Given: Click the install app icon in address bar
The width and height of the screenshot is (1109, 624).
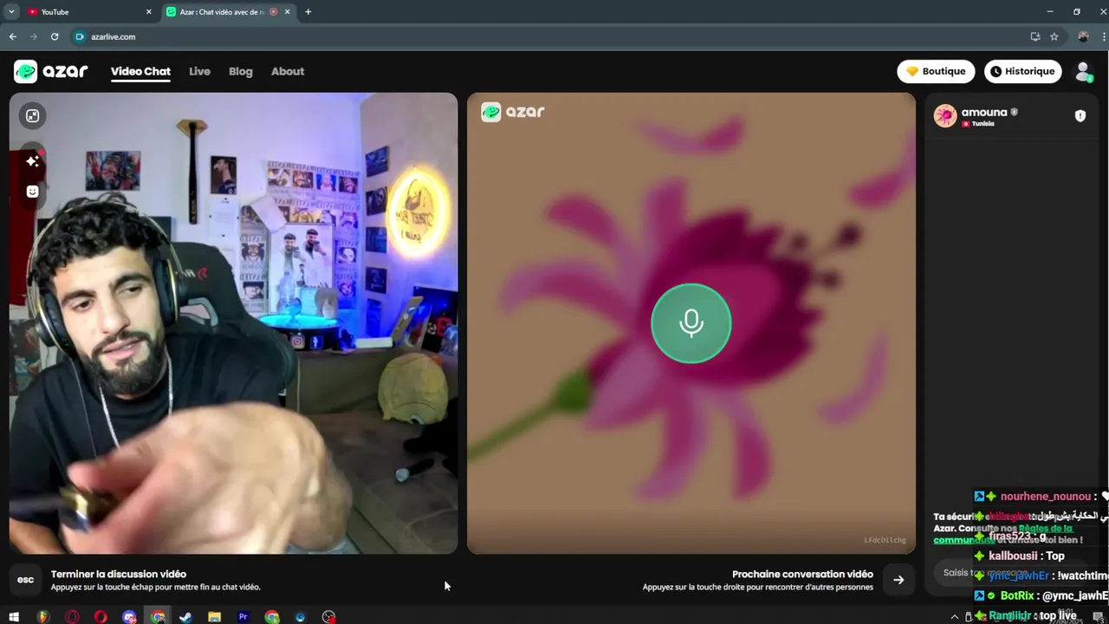Looking at the screenshot, I should [x=1034, y=36].
